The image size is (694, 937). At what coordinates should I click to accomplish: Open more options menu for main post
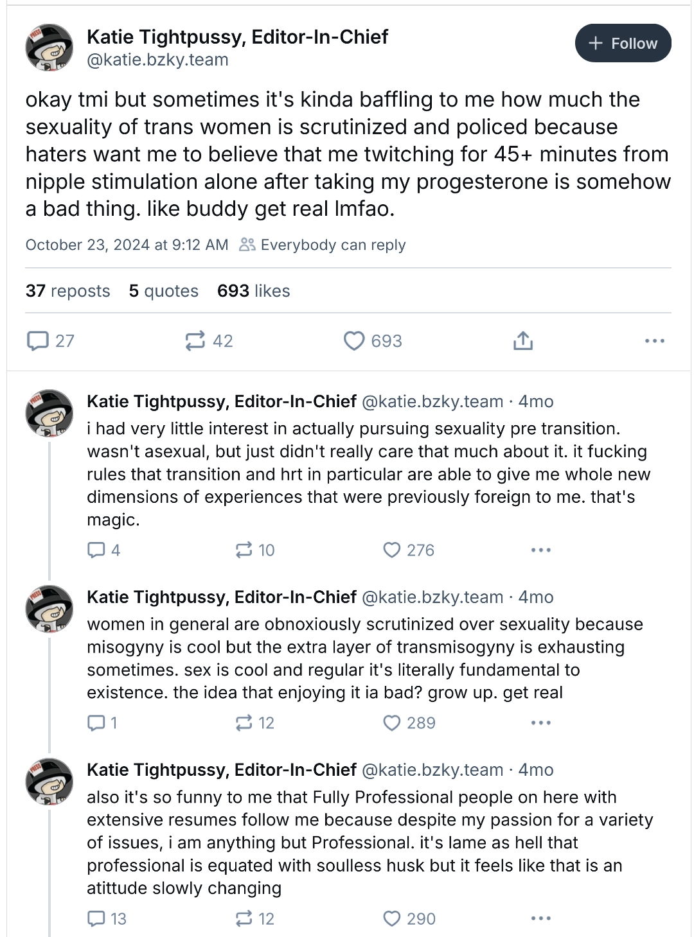click(x=654, y=340)
